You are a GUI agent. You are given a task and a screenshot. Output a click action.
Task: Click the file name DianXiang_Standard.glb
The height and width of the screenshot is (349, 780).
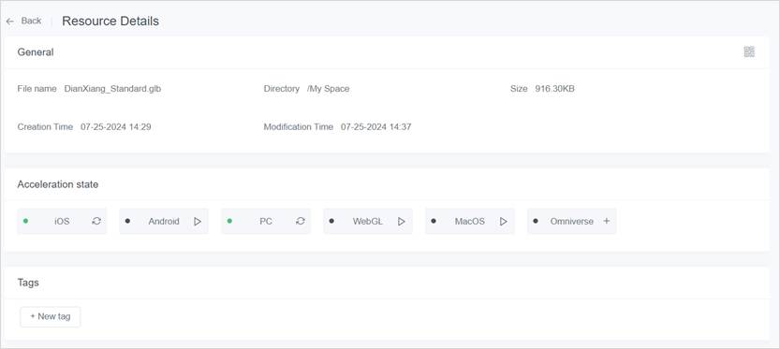pos(112,89)
